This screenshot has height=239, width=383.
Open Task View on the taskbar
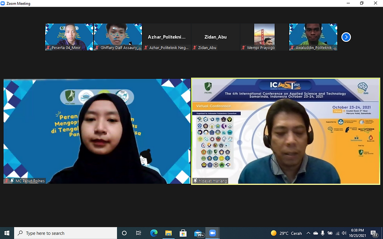[x=138, y=233]
